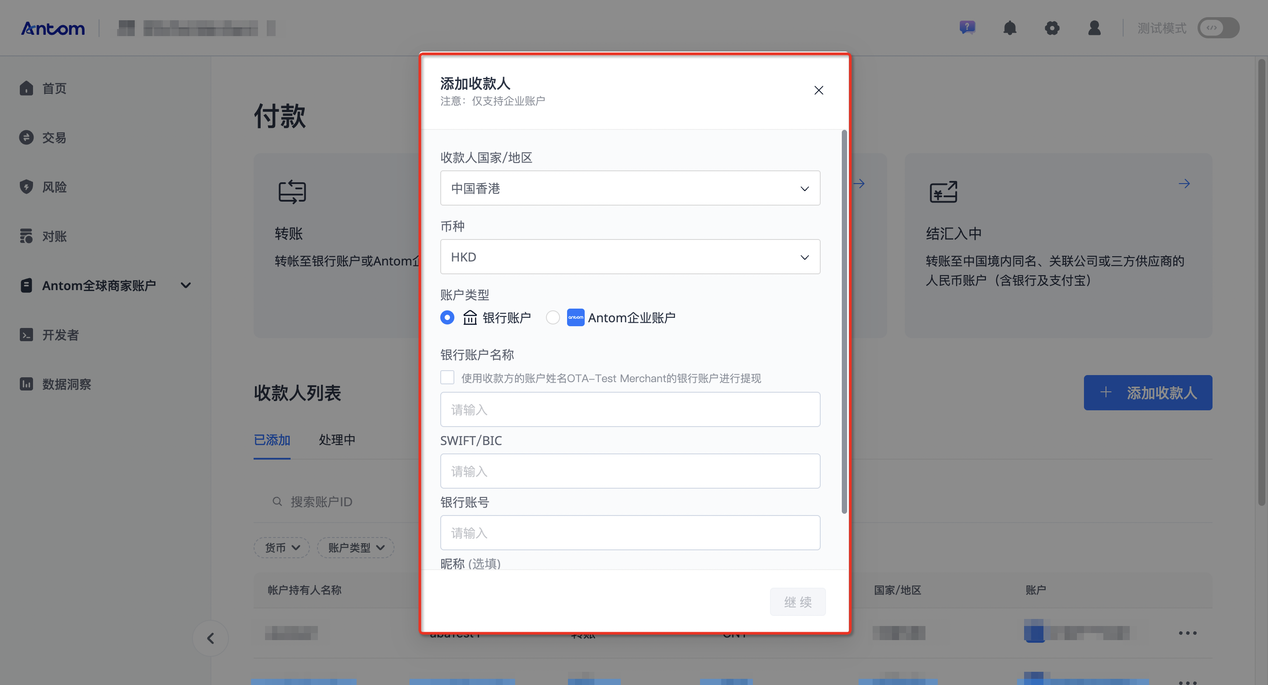
Task: Click the 结汇入中 card icon
Action: pyautogui.click(x=943, y=192)
